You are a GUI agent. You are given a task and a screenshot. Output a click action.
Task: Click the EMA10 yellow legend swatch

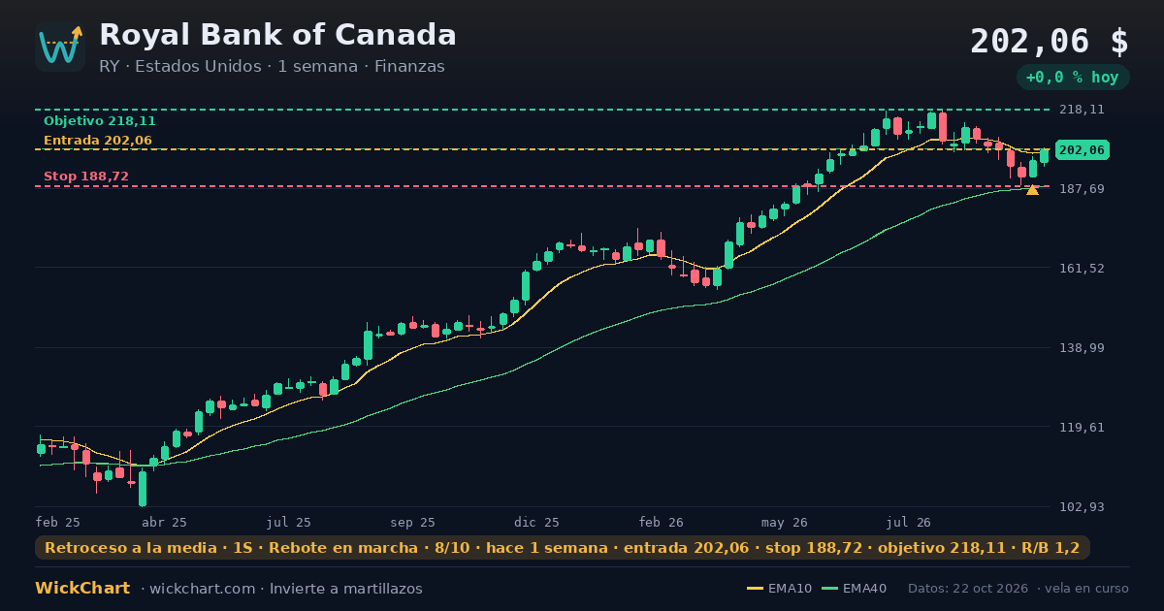[x=756, y=589]
